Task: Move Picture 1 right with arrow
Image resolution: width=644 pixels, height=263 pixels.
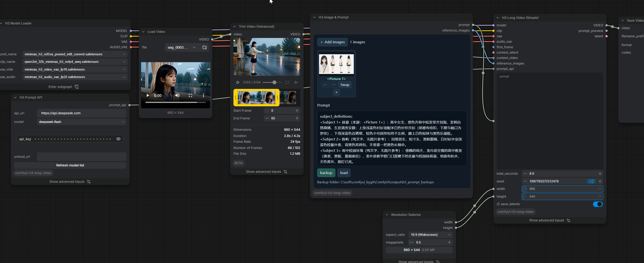Action: click(334, 85)
